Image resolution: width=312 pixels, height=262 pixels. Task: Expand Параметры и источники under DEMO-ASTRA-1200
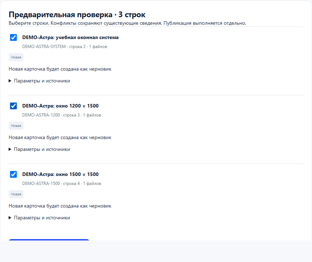39,149
